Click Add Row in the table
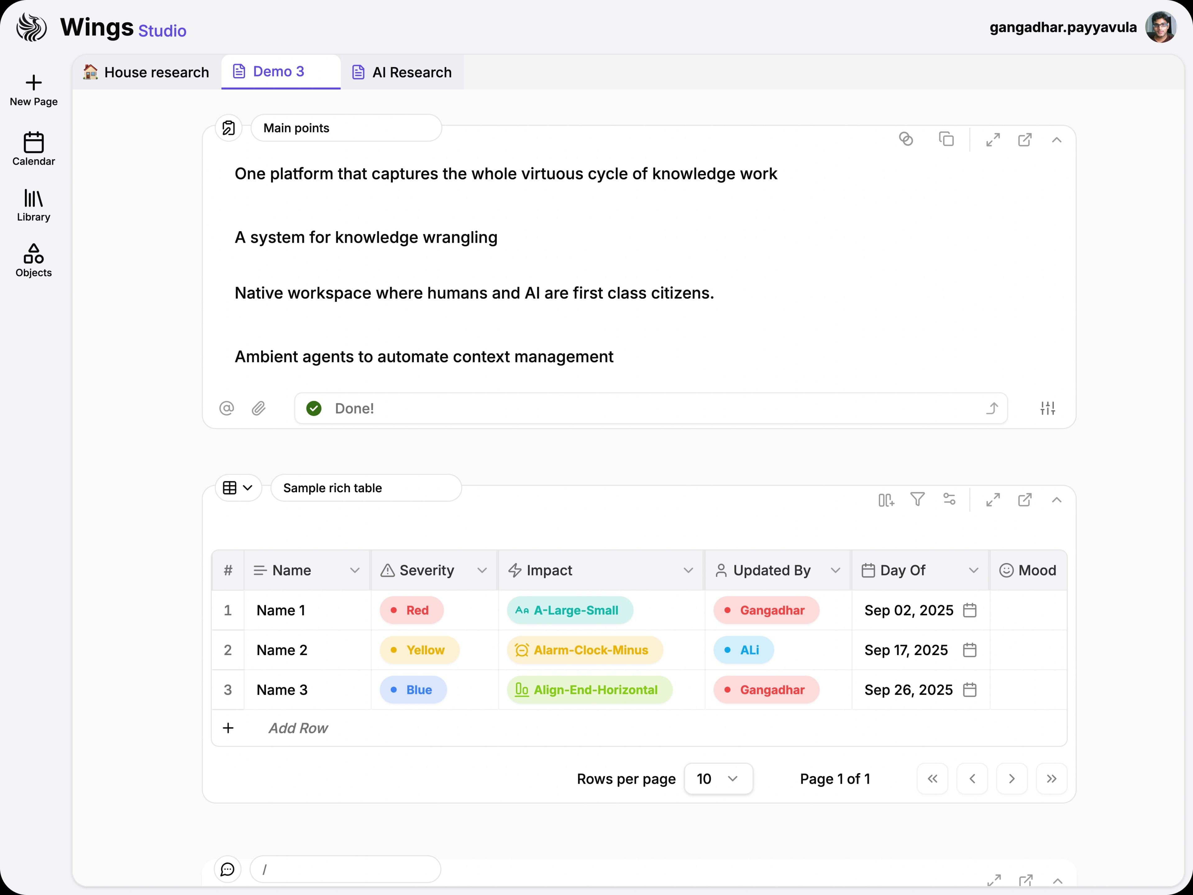The image size is (1193, 895). [x=298, y=728]
